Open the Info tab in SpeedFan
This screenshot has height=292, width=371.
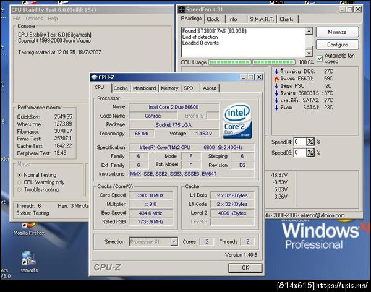(x=232, y=19)
